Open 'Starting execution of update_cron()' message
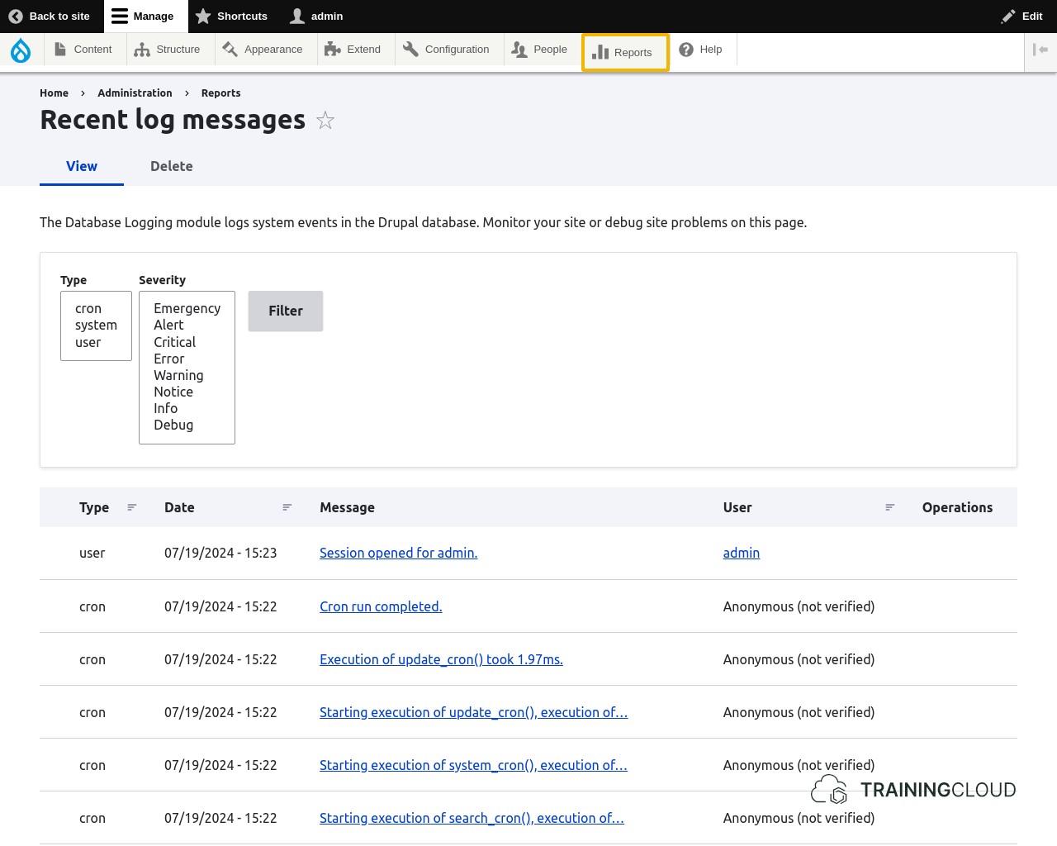 pyautogui.click(x=473, y=712)
